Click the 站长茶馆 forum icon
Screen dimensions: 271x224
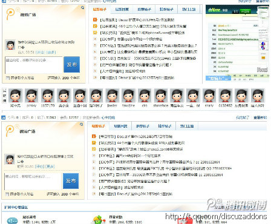pos(12,220)
